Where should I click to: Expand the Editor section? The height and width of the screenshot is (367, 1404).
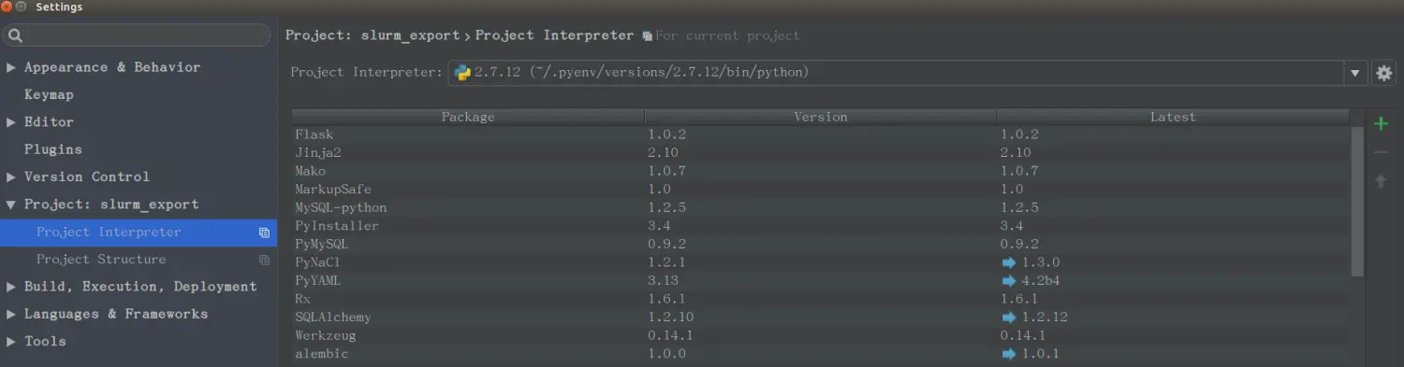point(11,122)
